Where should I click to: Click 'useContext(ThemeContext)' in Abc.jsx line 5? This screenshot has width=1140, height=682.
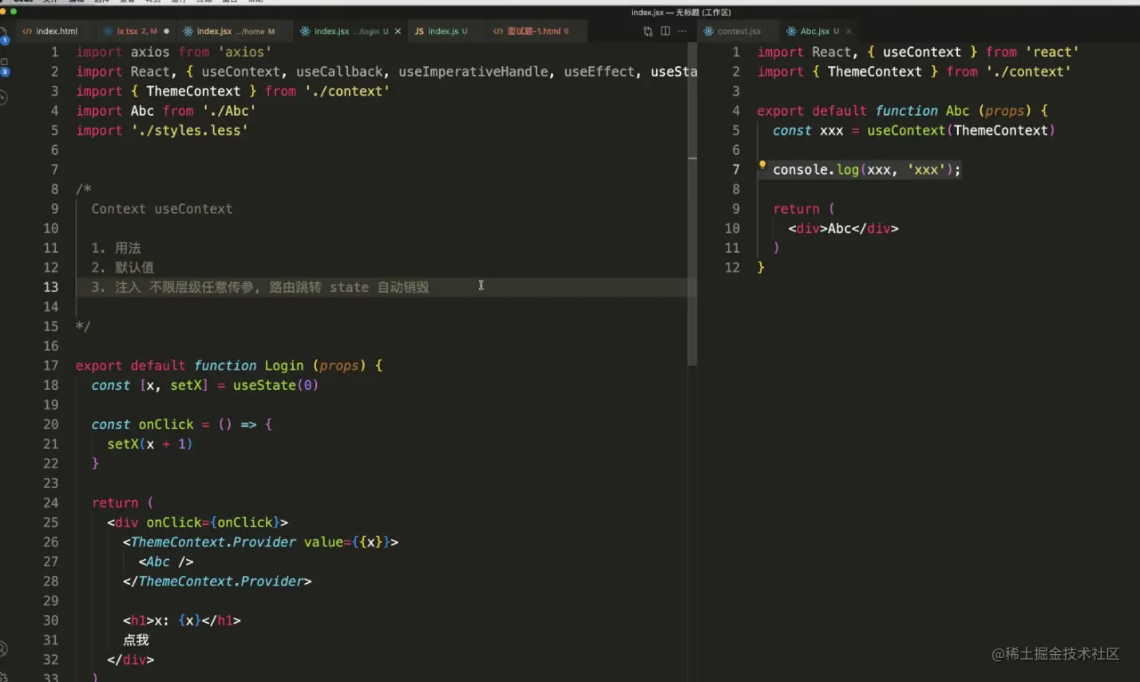[961, 130]
